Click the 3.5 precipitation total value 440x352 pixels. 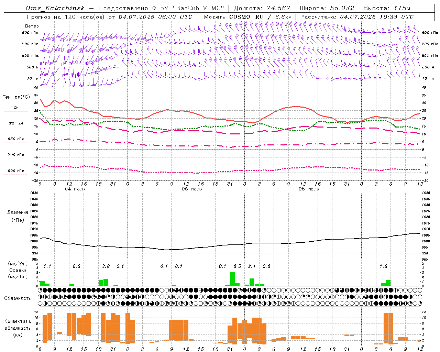[237, 266]
